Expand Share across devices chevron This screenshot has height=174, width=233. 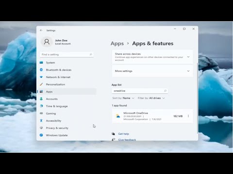point(188,57)
